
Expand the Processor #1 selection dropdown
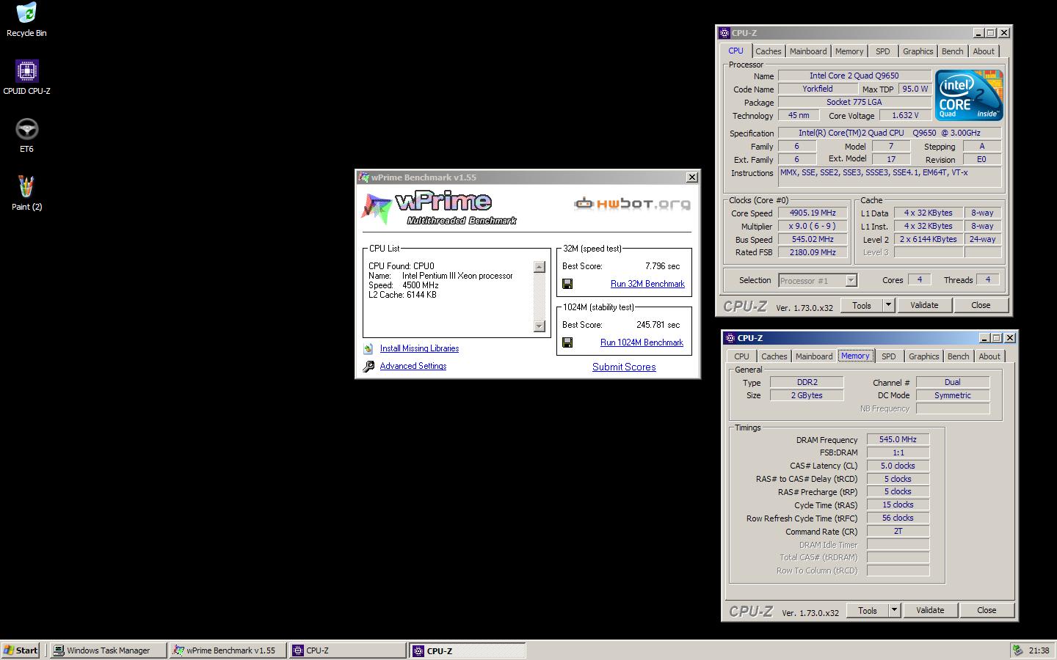tap(851, 280)
